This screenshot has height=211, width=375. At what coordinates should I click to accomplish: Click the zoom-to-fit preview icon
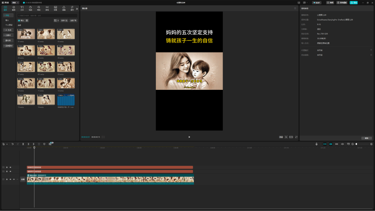286,137
